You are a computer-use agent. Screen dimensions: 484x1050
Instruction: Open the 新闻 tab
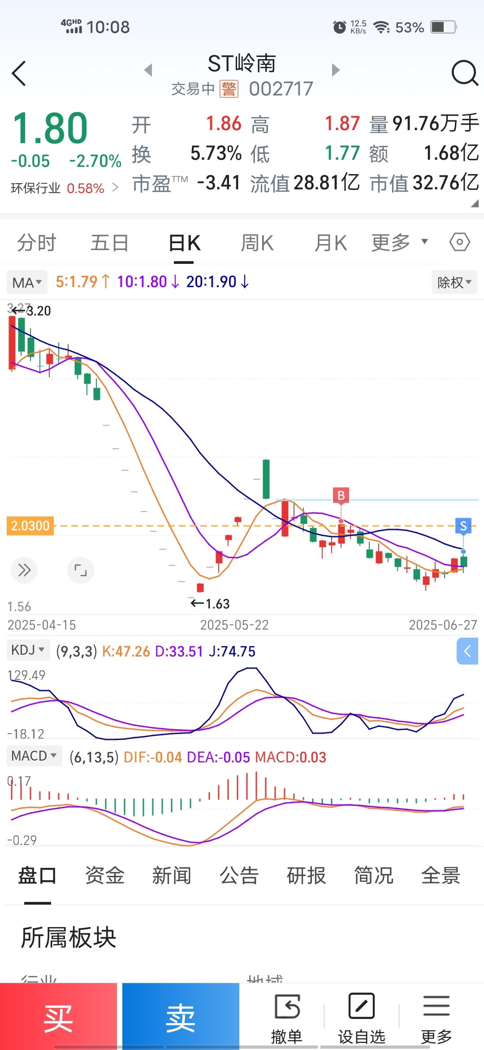coord(172,875)
